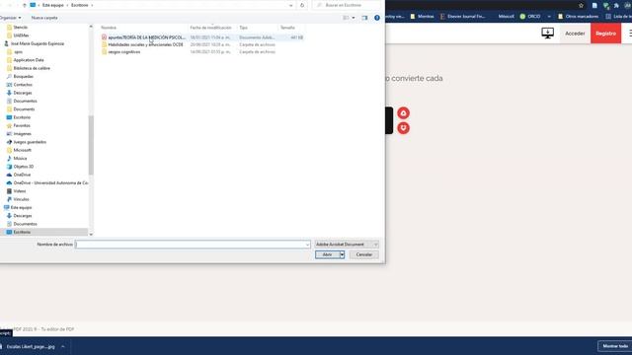Screen dimensions: 632x355
Task: Select Biblioteca de calibre in the tree
Action: click(x=32, y=68)
